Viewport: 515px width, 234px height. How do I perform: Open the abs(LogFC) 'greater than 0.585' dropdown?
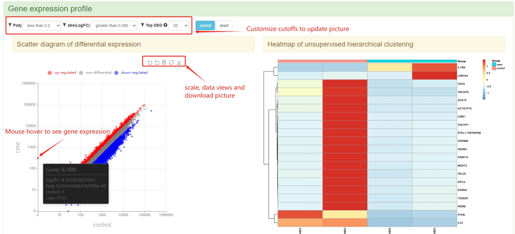pos(114,26)
